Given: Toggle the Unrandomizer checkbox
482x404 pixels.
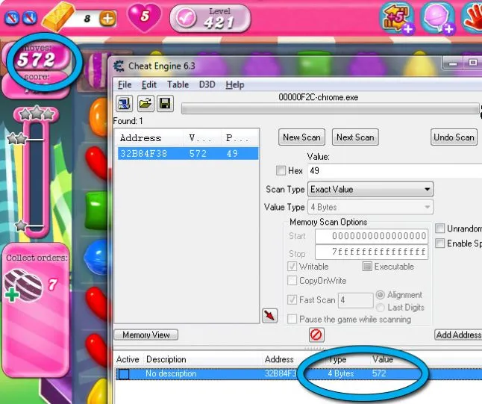Looking at the screenshot, I should [x=440, y=229].
